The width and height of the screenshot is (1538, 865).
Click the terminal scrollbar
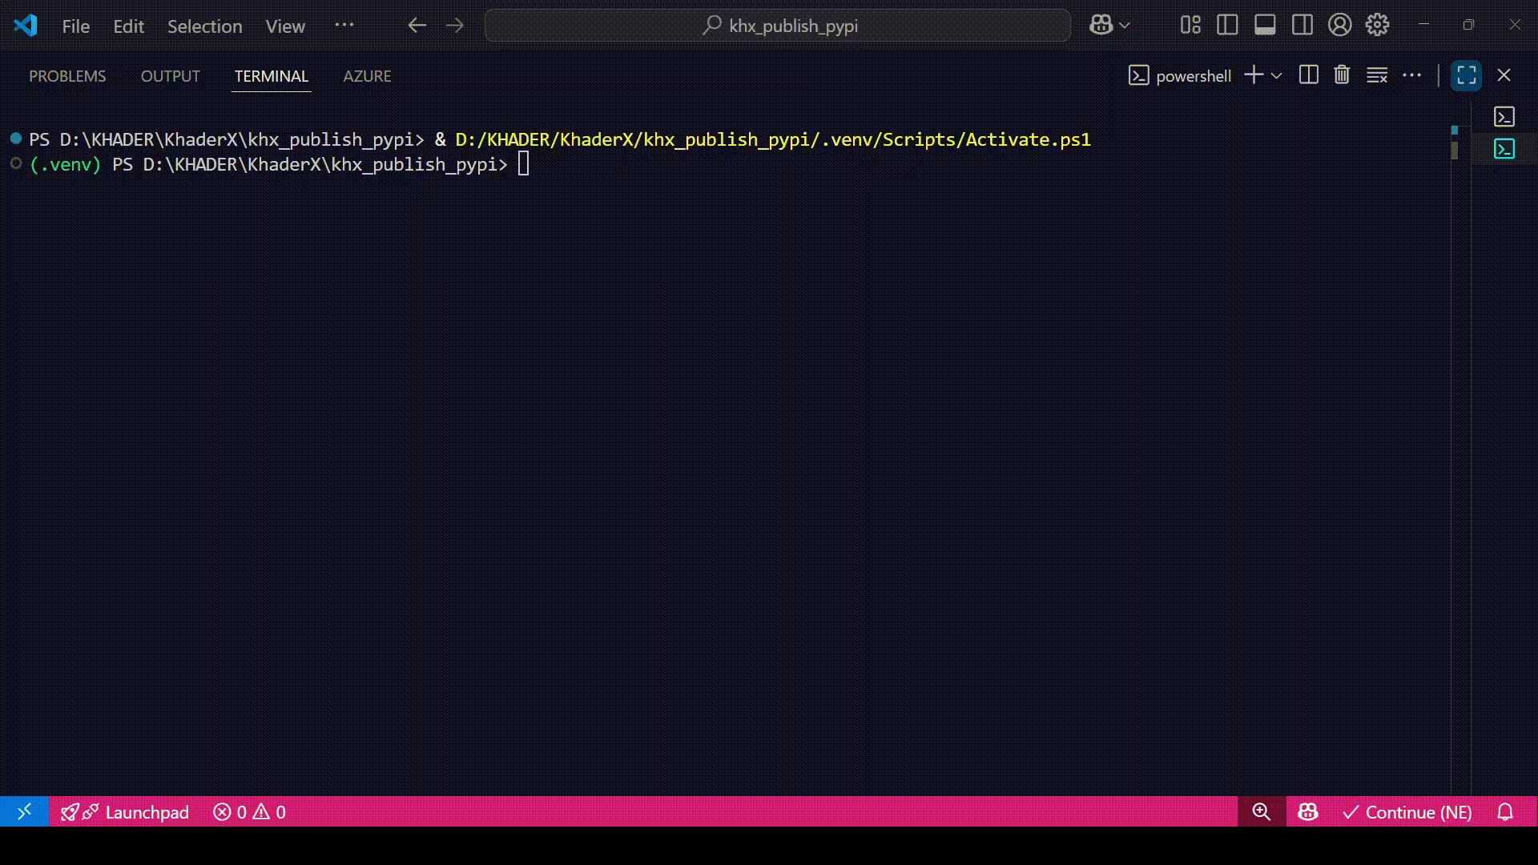pos(1455,150)
